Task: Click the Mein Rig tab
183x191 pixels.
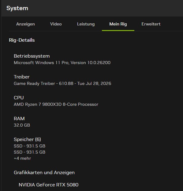Action: 118,24
